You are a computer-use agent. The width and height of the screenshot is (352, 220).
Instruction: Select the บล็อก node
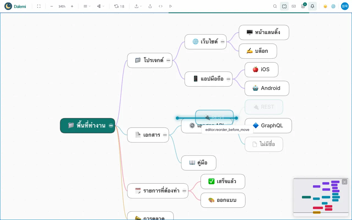coord(258,51)
